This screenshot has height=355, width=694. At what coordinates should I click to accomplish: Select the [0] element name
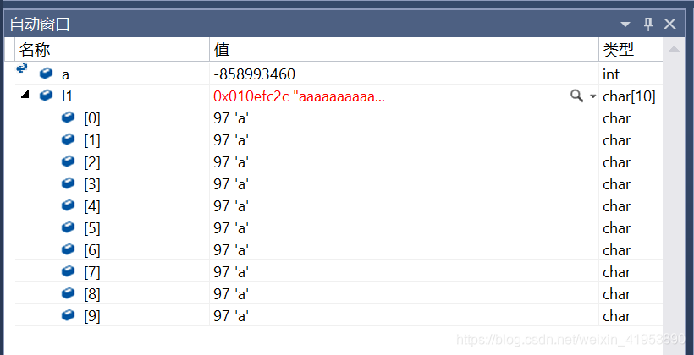(92, 118)
